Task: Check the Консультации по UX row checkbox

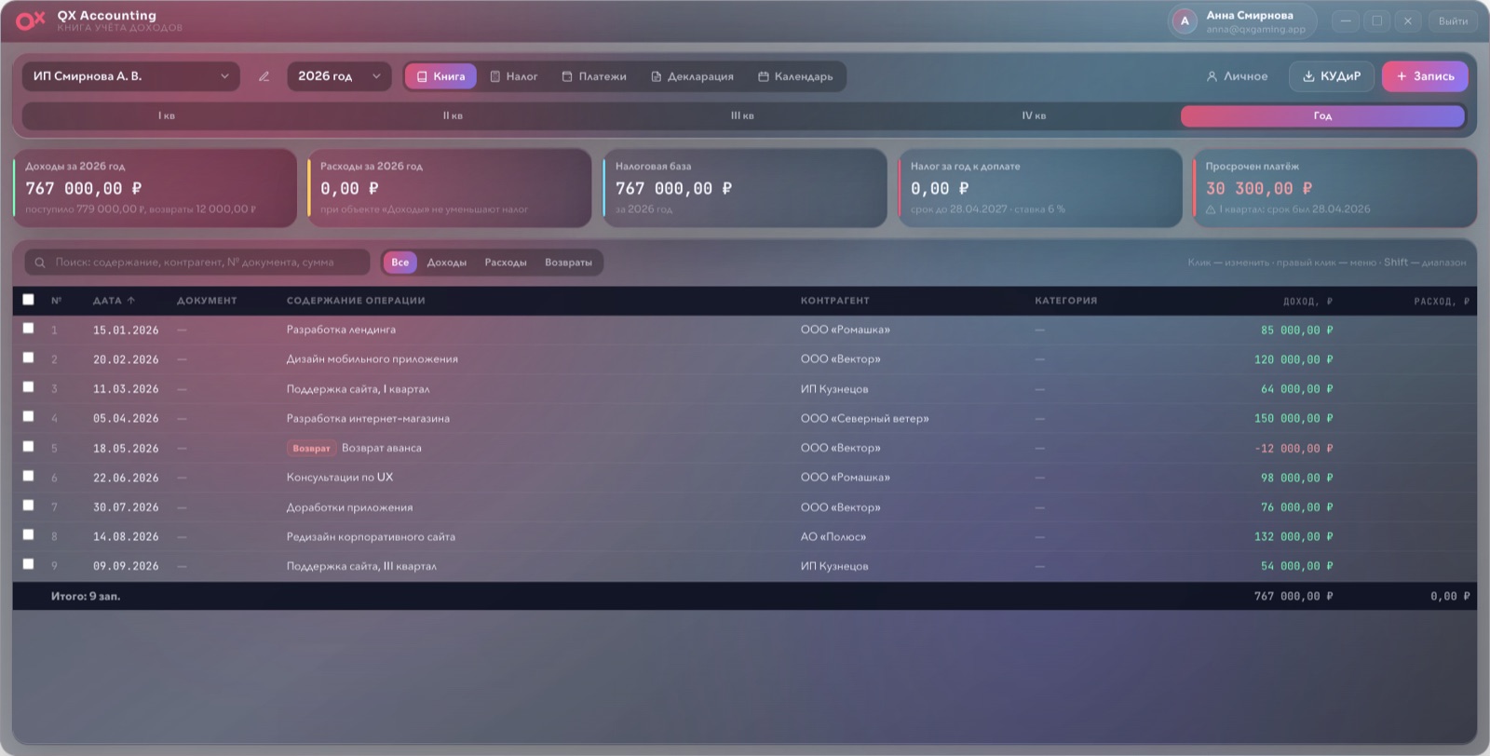Action: click(x=28, y=476)
